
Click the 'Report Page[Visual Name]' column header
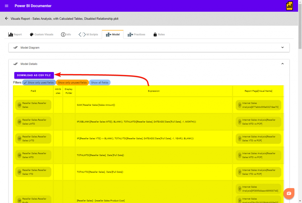click(258, 91)
